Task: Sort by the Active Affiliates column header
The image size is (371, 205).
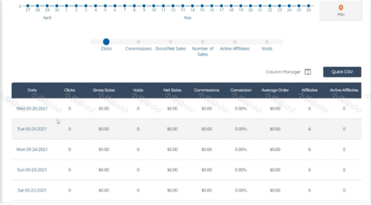Action: 344,90
